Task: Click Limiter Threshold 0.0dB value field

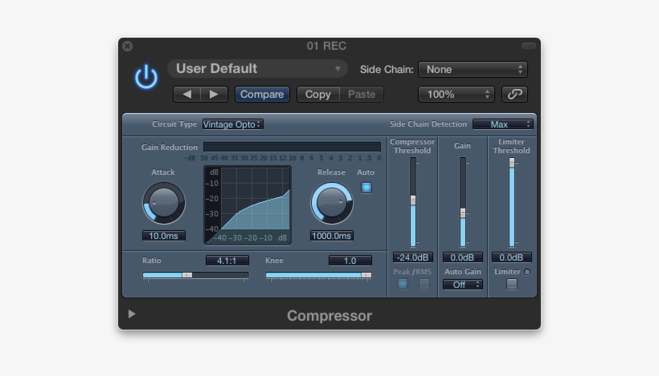Action: pyautogui.click(x=511, y=257)
